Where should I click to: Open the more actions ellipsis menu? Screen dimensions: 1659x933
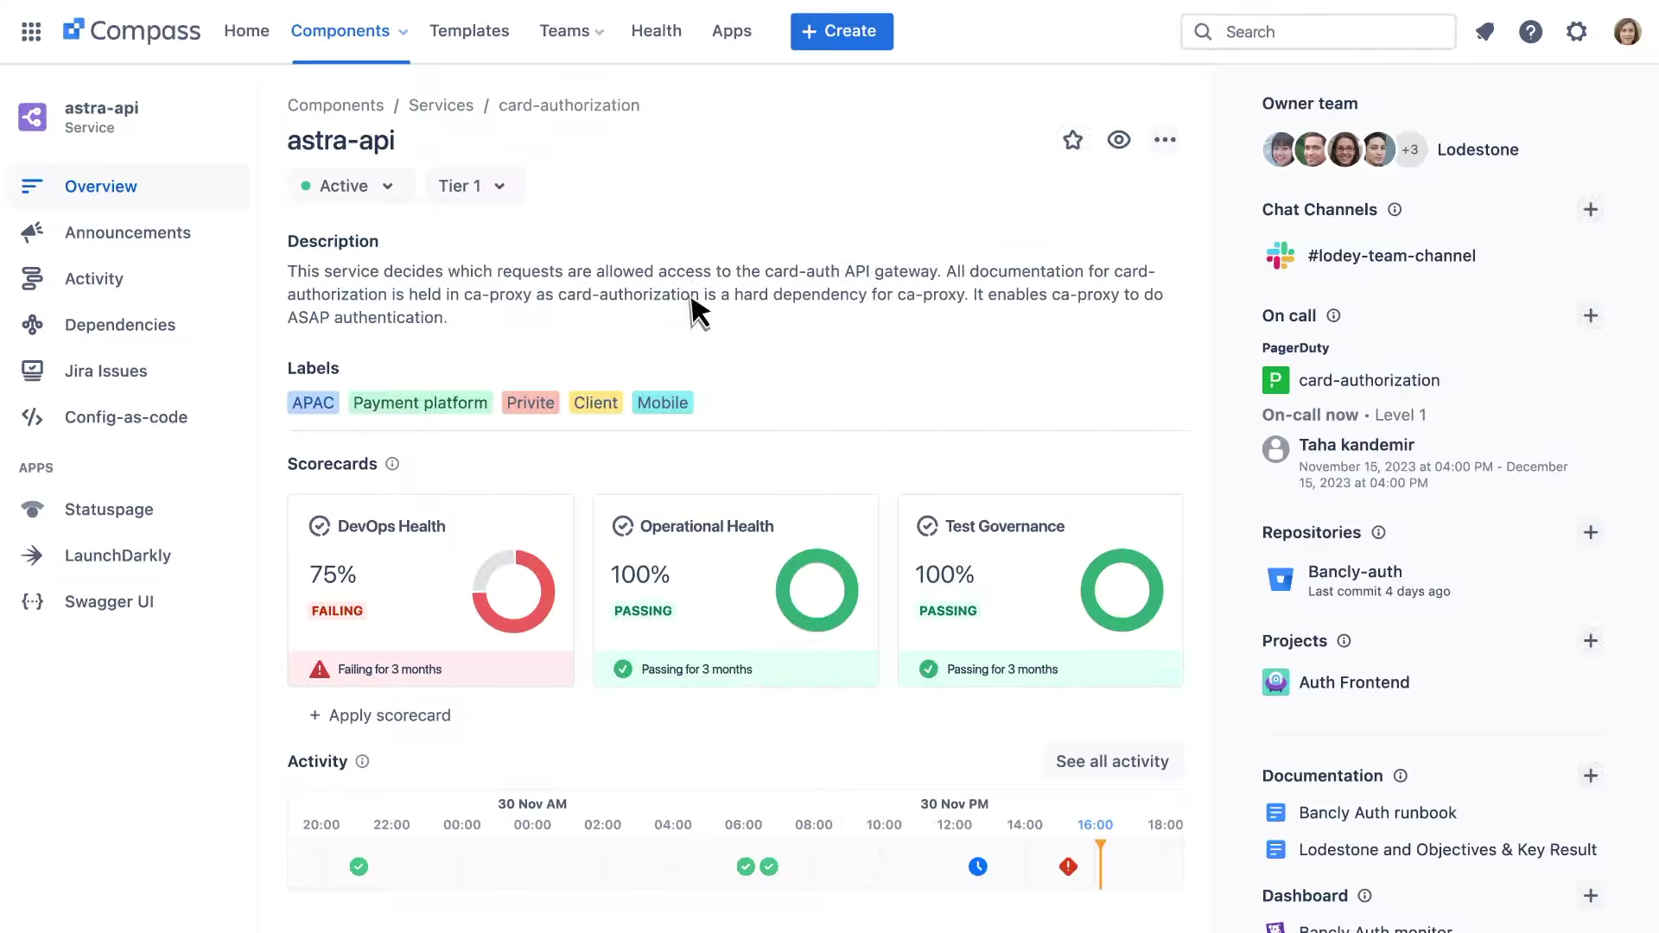click(1165, 140)
